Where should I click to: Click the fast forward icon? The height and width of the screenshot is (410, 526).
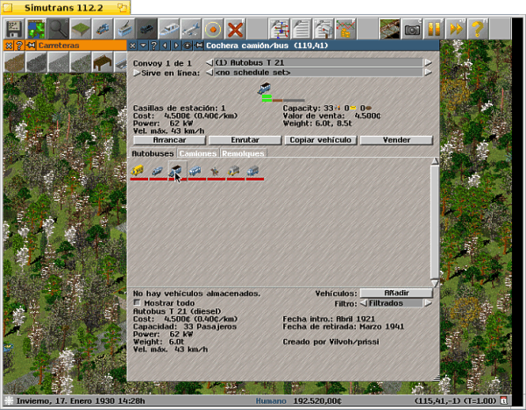pyautogui.click(x=456, y=29)
